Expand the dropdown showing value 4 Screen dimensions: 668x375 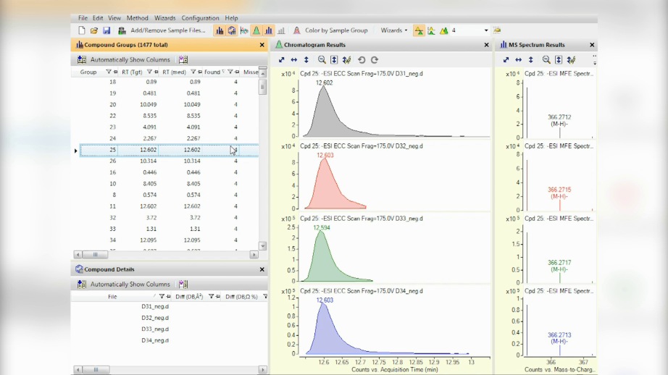pyautogui.click(x=485, y=30)
